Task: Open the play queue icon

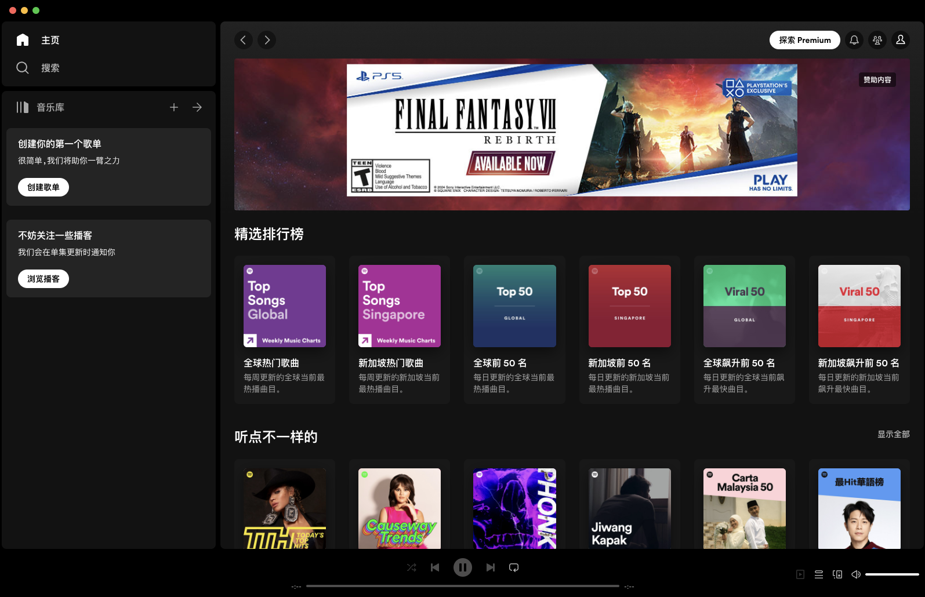Action: coord(819,574)
